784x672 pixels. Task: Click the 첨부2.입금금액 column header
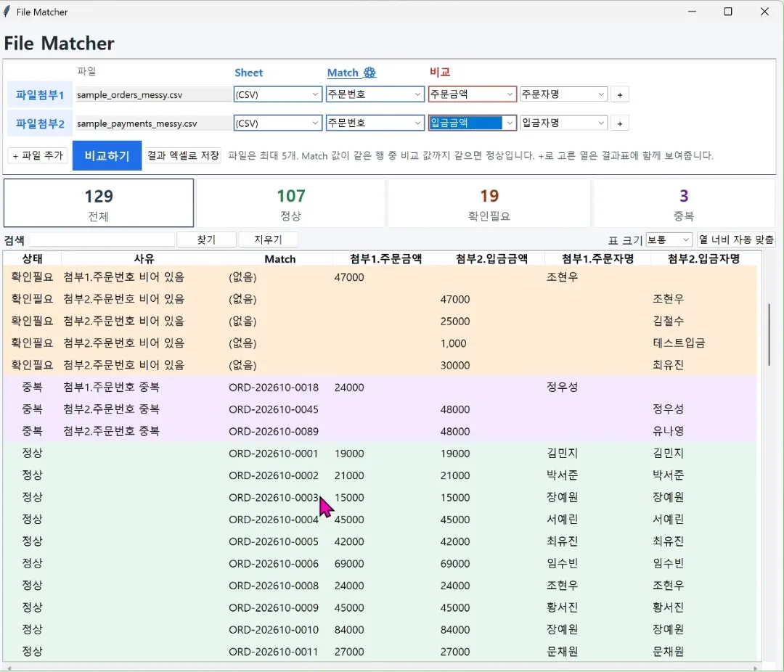(491, 258)
